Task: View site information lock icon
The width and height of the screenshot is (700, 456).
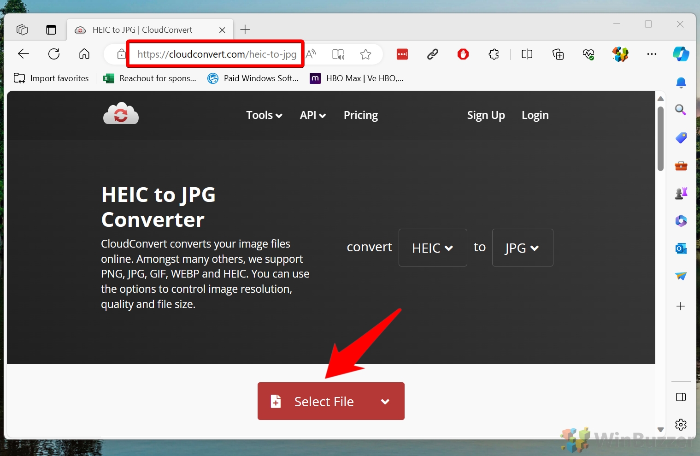Action: point(121,54)
